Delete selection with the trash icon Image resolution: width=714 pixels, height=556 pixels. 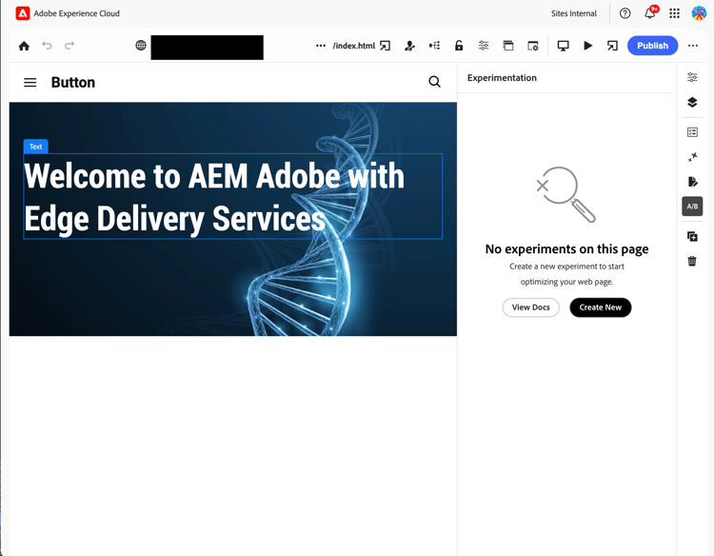coord(692,261)
